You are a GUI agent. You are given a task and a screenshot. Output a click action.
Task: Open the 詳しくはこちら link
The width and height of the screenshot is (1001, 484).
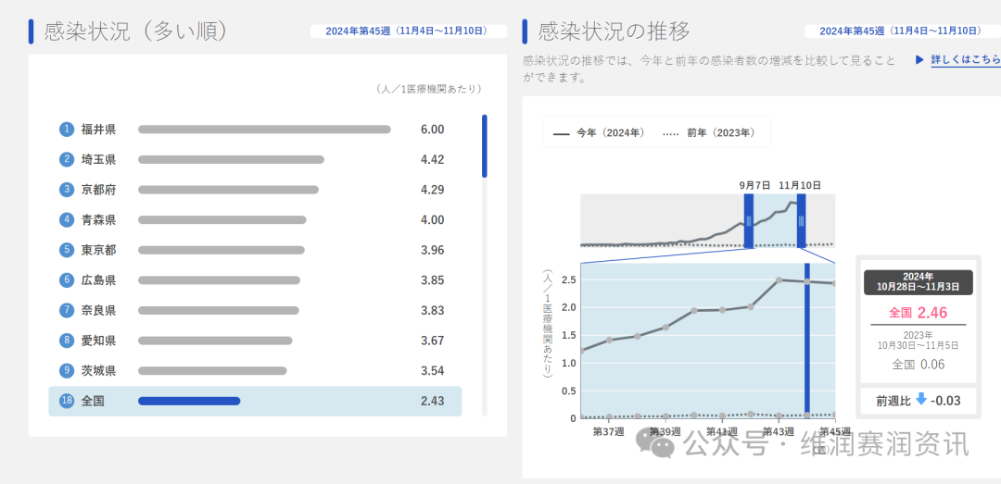(965, 59)
